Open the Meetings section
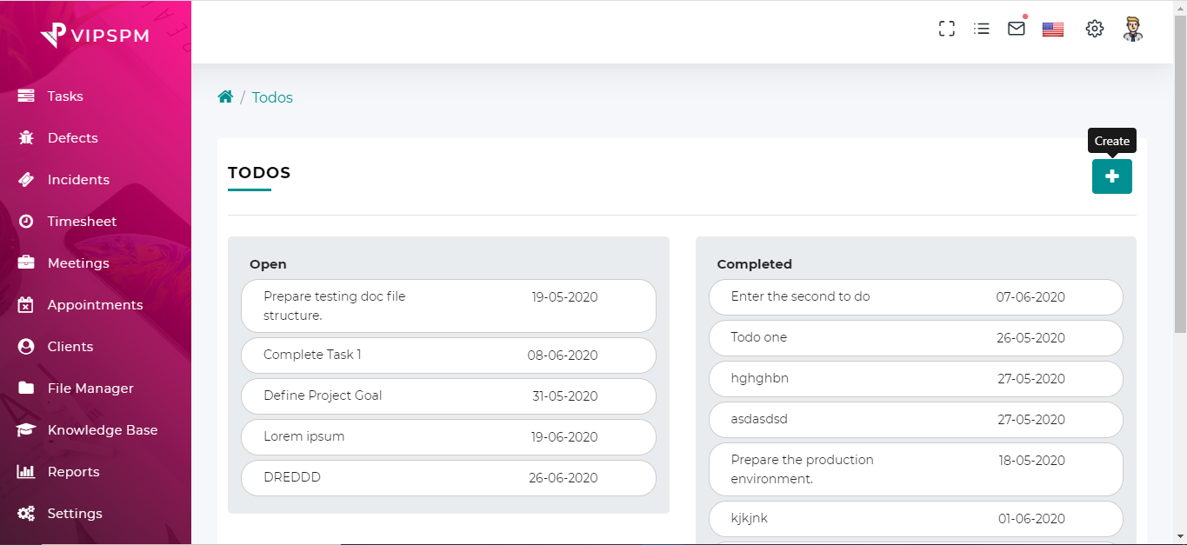1187x545 pixels. click(x=27, y=263)
